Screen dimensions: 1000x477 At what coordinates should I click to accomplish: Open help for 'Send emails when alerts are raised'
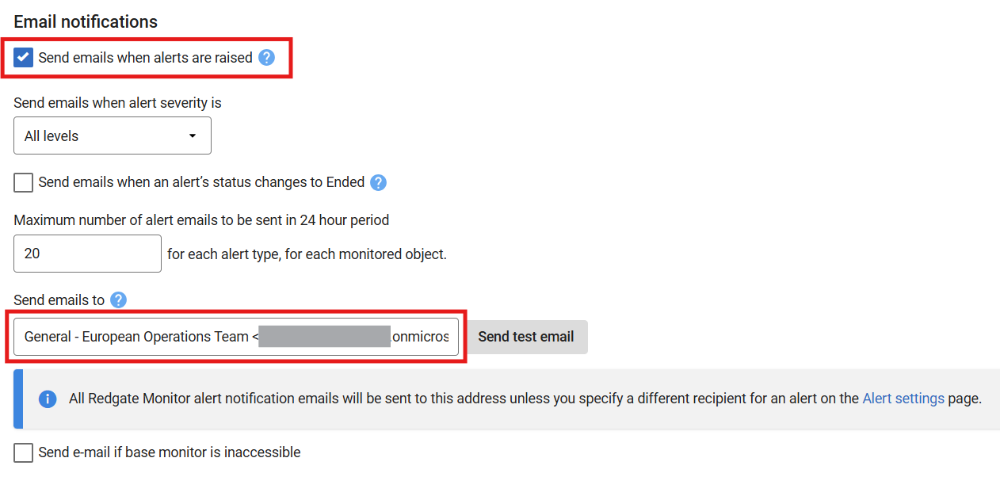267,58
